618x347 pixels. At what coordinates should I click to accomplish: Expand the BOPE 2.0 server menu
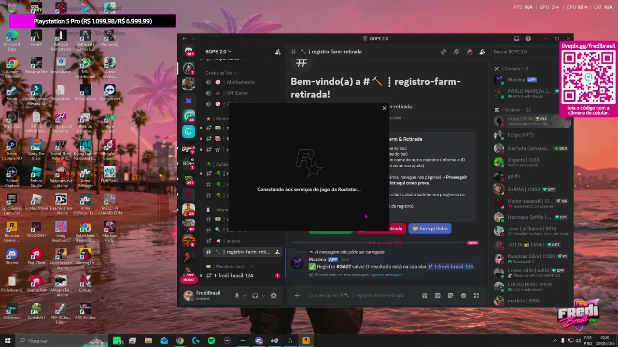click(x=218, y=52)
